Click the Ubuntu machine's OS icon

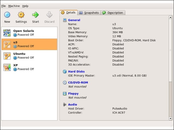click(7, 56)
